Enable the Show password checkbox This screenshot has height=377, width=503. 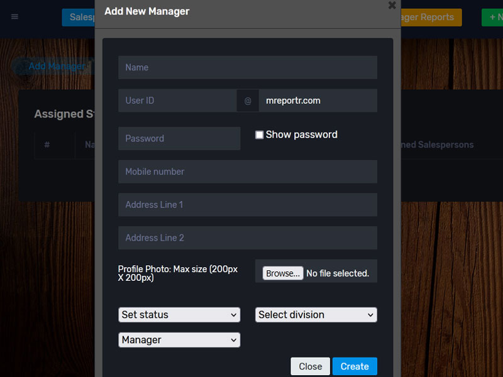tap(259, 135)
